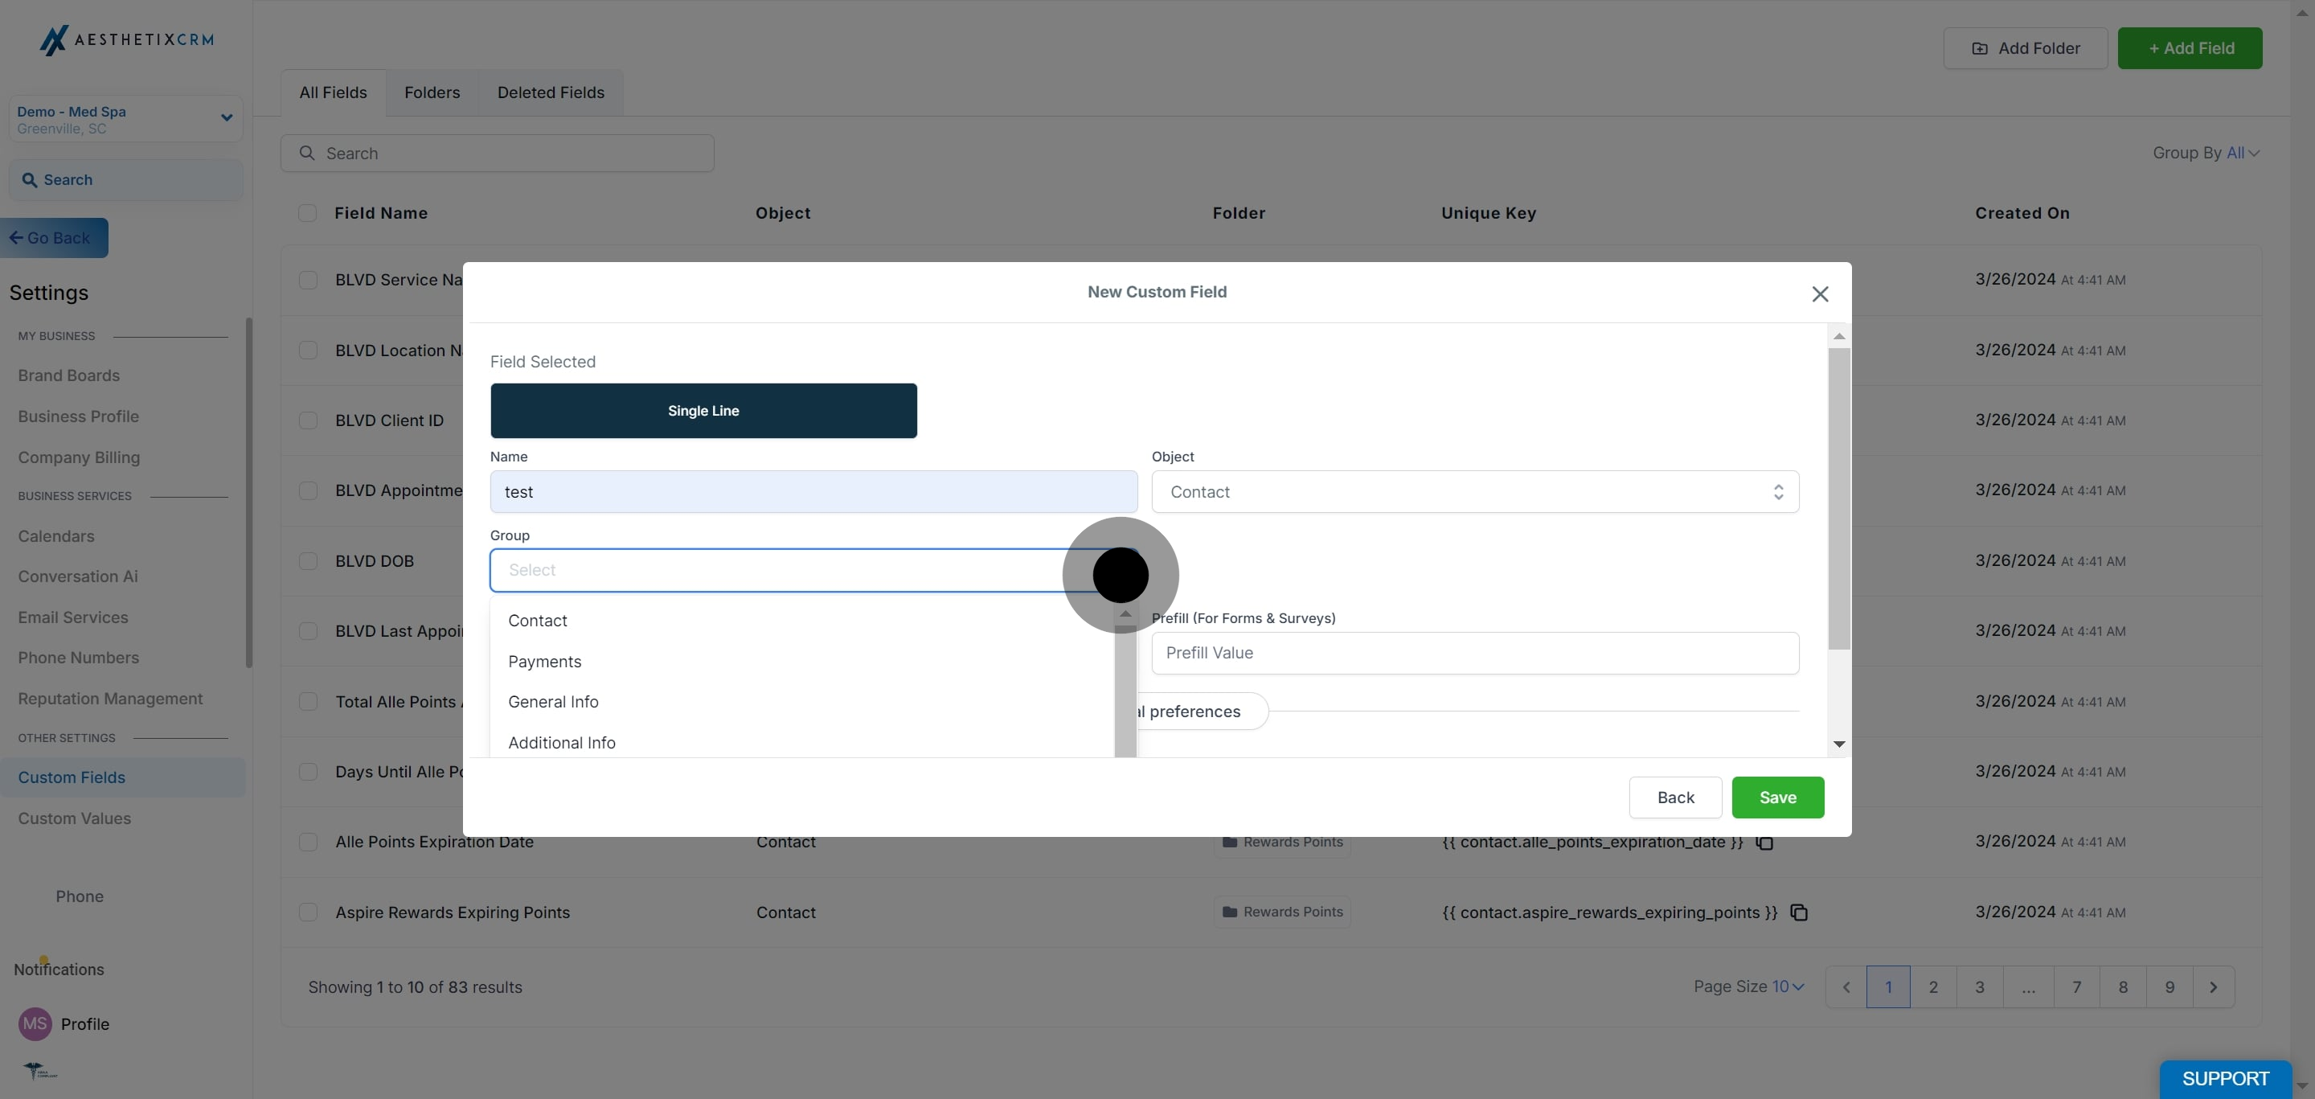
Task: Close the New Custom Field dialog
Action: point(1820,294)
